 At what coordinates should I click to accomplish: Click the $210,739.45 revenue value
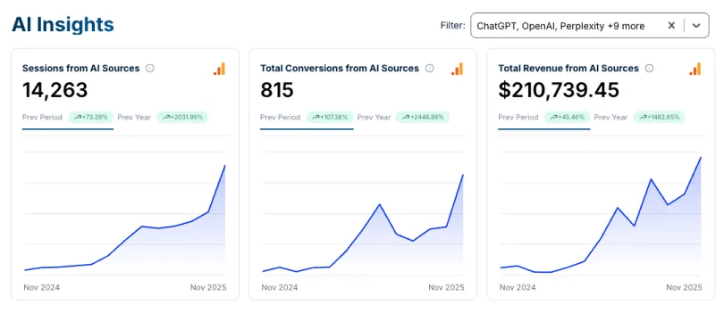559,90
